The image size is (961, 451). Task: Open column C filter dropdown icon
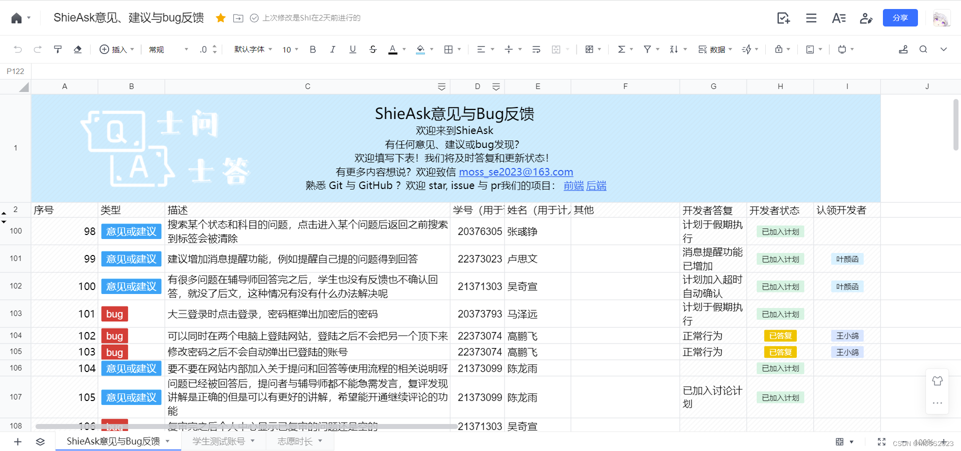coord(441,86)
